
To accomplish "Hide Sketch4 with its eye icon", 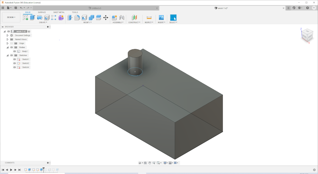I will pyautogui.click(x=15, y=67).
